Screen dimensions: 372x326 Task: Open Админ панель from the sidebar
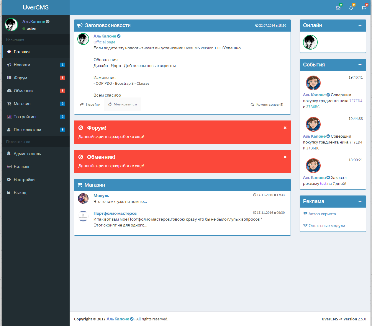coord(27,154)
